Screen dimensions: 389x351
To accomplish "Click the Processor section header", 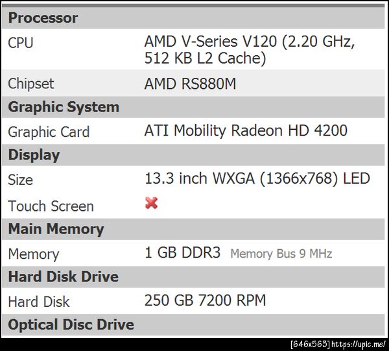I will (x=43, y=18).
